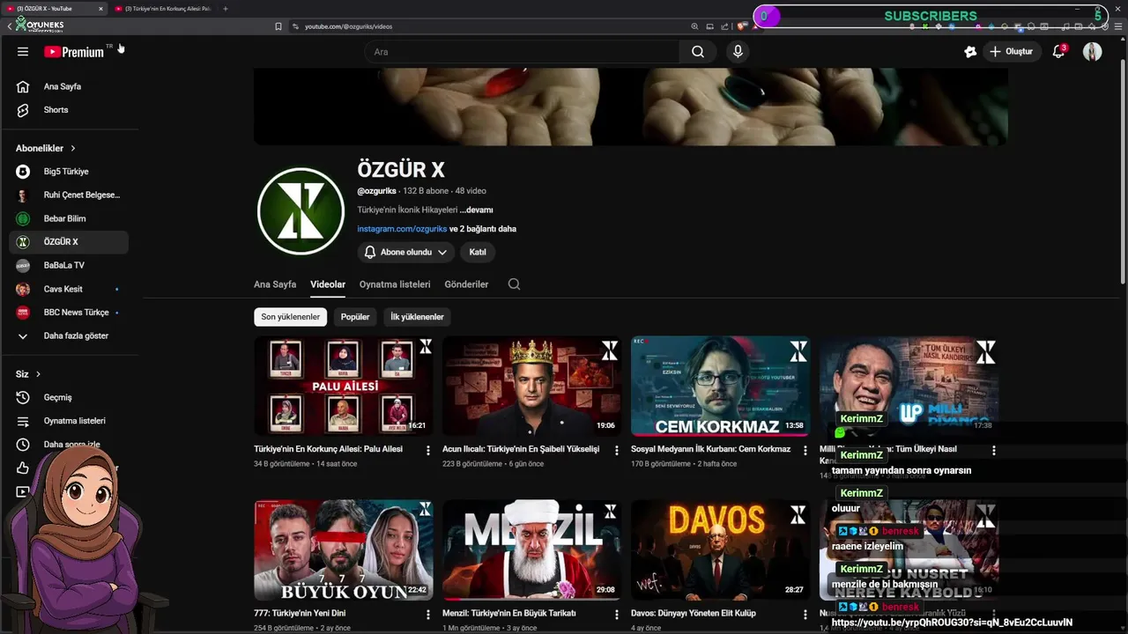Open Oynatma listeleri in sidebar
The image size is (1128, 634).
click(69, 421)
